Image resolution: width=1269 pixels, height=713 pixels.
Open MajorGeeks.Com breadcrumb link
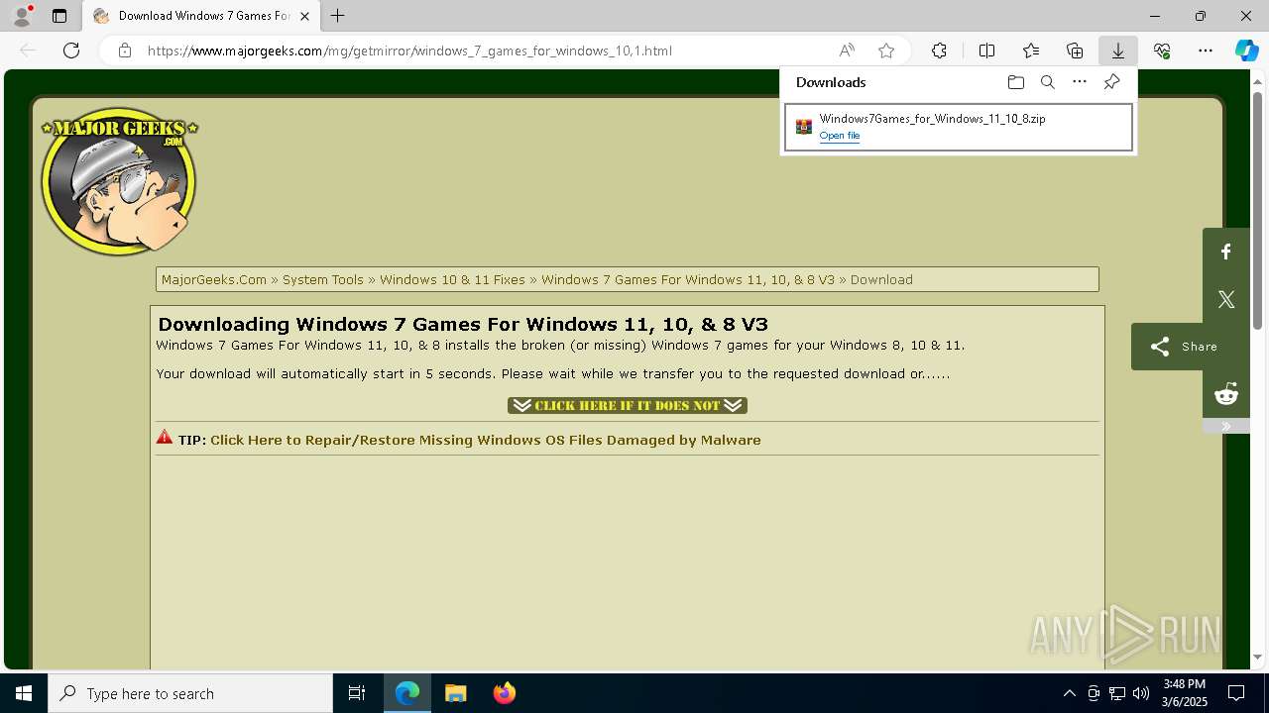[214, 279]
